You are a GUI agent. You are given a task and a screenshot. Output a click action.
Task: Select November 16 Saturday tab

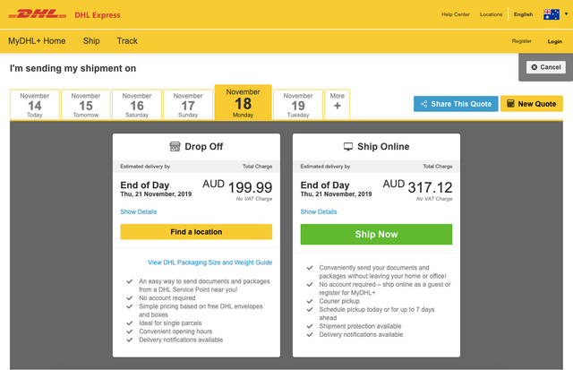click(137, 105)
